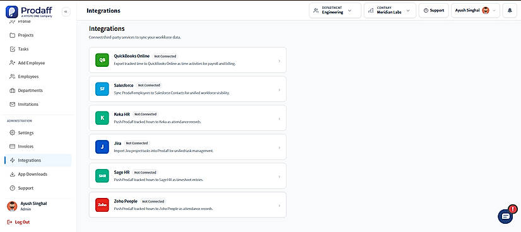This screenshot has height=232, width=521.
Task: Click the Add Employee person-plus icon
Action: tap(12, 63)
